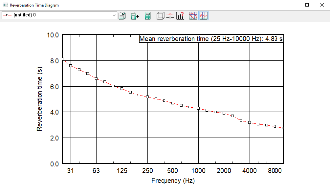Maximize the Reverberation Time Diagram window
Screen dimensions: 330x194
[x=307, y=5]
